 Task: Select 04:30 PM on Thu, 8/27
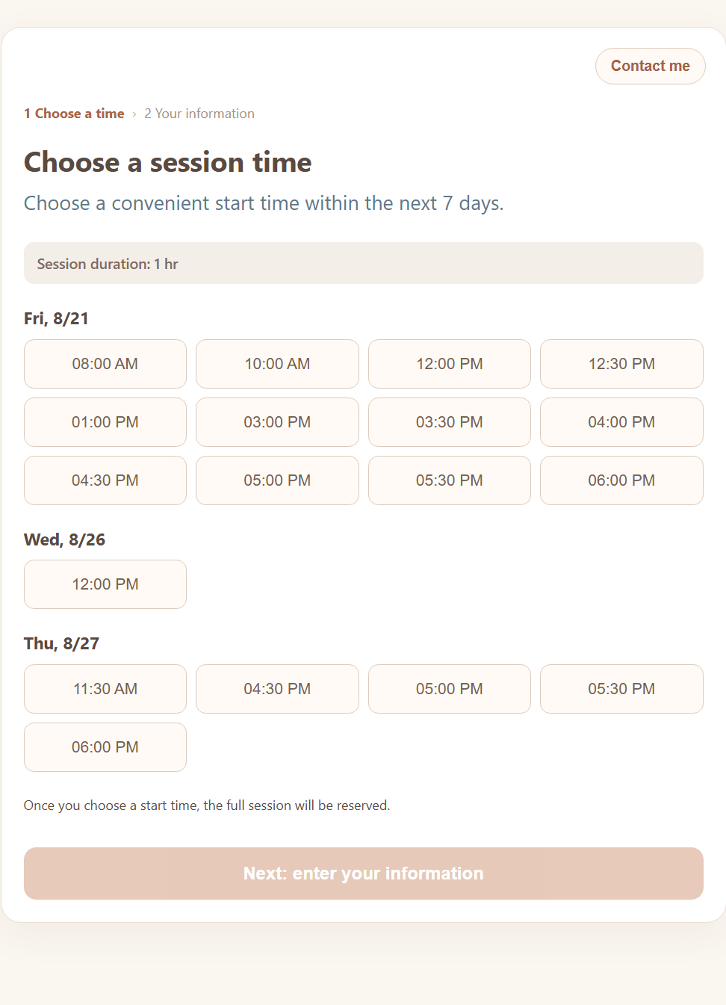click(x=277, y=689)
